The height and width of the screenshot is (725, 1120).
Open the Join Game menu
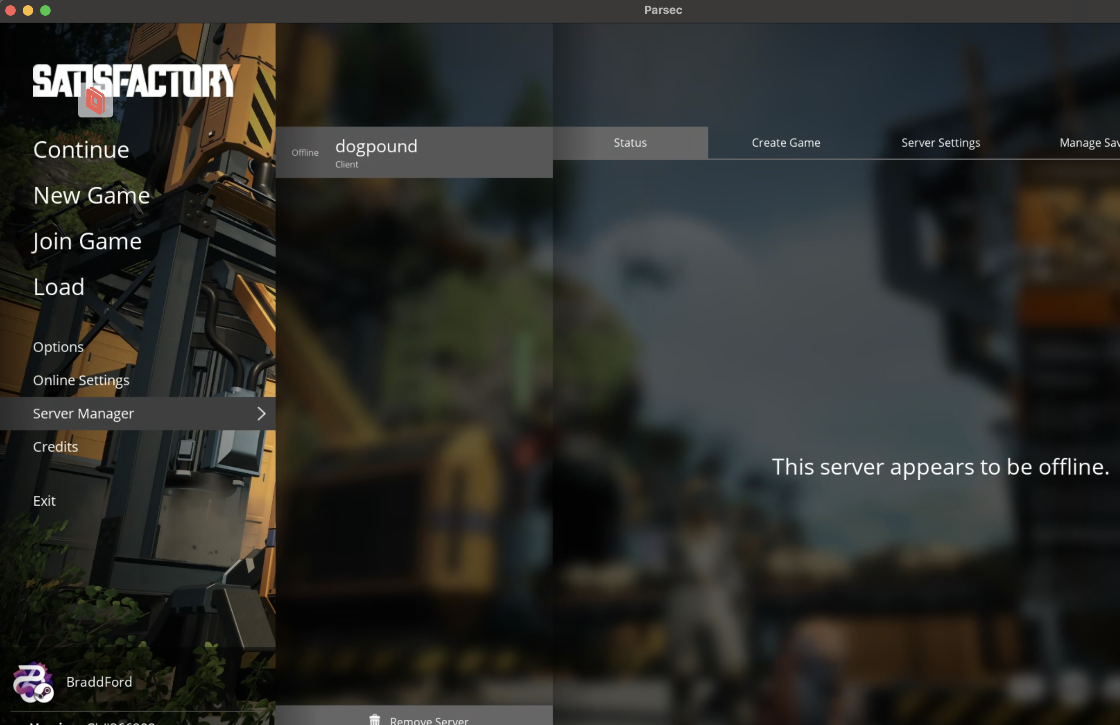(87, 241)
